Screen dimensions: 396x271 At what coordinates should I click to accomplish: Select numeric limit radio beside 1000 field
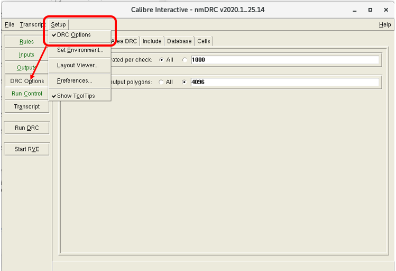tap(185, 60)
